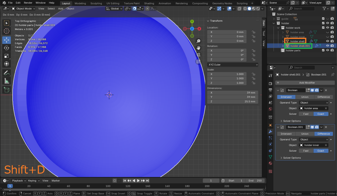337x196 pixels.
Task: Open the outliner filter dropdown
Action: 325,9
